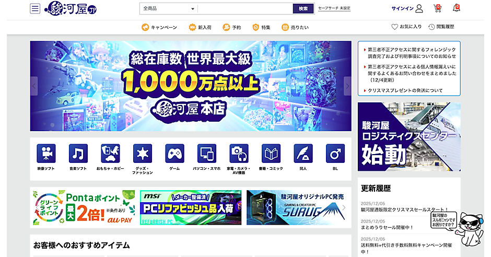Open the グッズ・ファッション category icon
491x257 pixels.
point(143,154)
